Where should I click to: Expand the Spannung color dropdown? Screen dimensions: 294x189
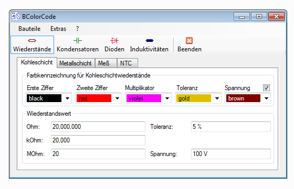pyautogui.click(x=266, y=98)
